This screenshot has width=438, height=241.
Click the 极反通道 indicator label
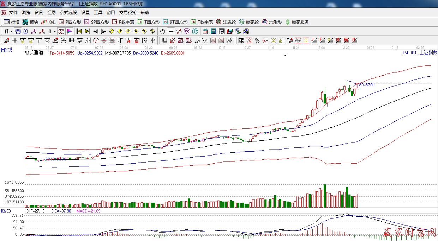tap(34, 53)
